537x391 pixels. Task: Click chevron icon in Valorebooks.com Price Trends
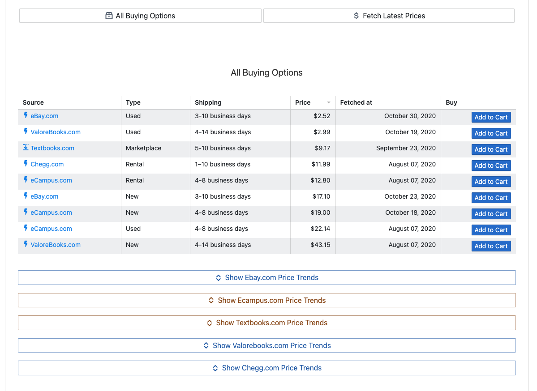[206, 345]
